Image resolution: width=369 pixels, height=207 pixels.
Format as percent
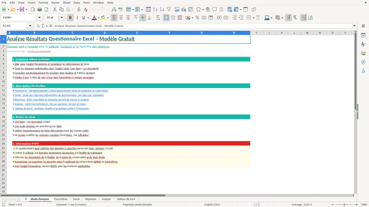[x=197, y=18]
